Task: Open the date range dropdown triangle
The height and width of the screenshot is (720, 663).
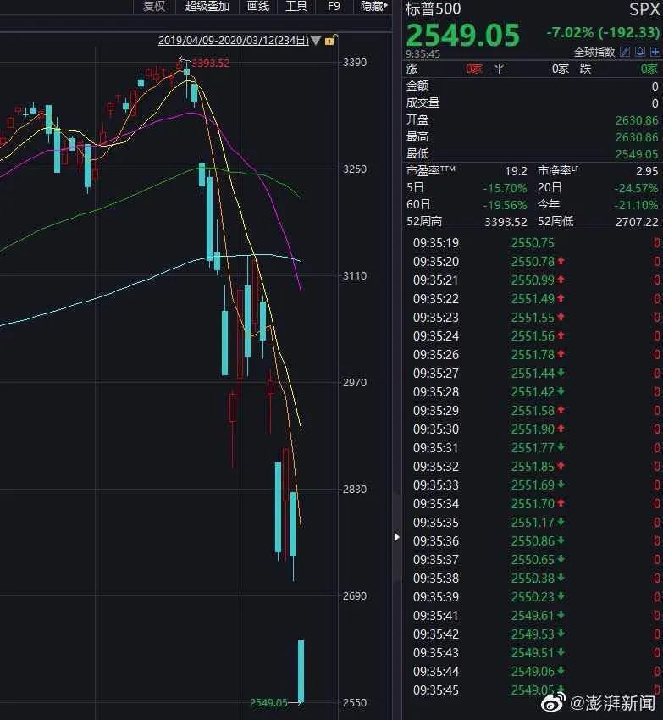Action: [316, 41]
